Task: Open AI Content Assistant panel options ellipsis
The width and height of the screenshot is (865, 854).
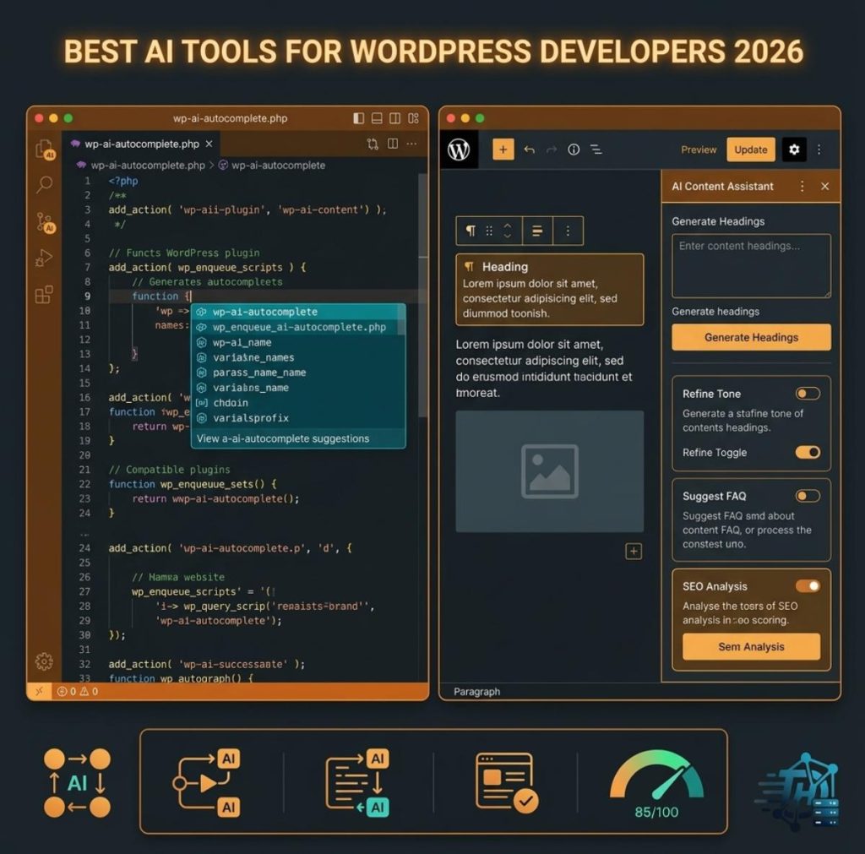Action: (x=802, y=187)
